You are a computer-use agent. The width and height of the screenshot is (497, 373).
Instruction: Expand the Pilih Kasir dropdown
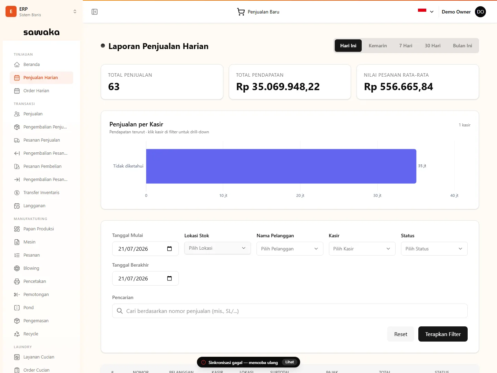362,249
